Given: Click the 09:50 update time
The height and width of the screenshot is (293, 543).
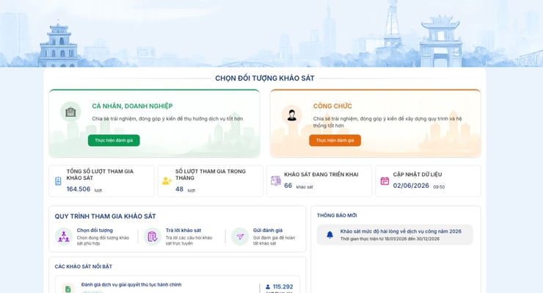Looking at the screenshot, I should tap(439, 187).
